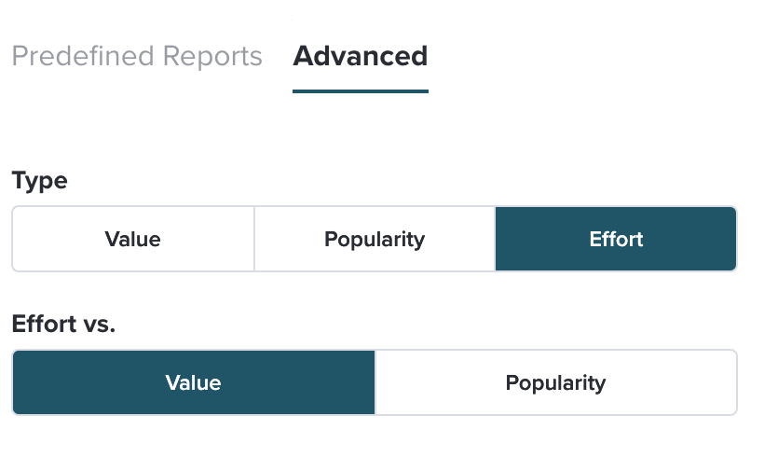Open Predefined Reports from the tab bar
764x457 pixels.
(x=137, y=56)
